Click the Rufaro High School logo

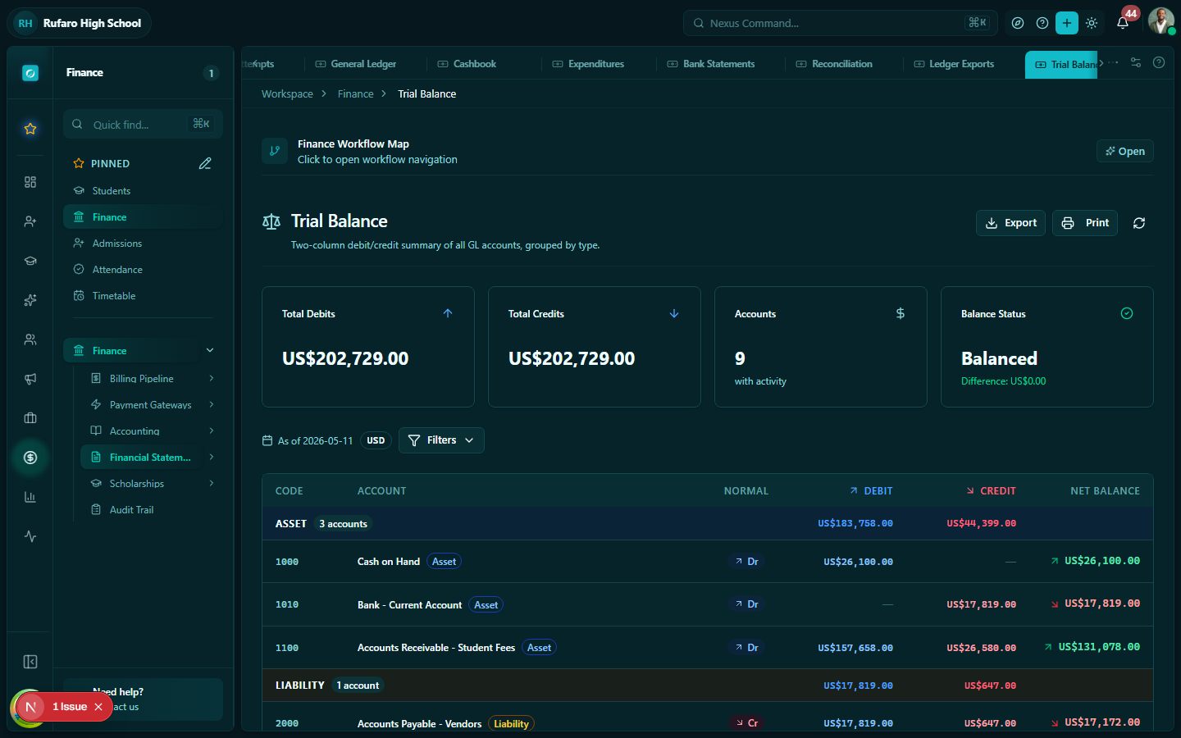click(25, 23)
